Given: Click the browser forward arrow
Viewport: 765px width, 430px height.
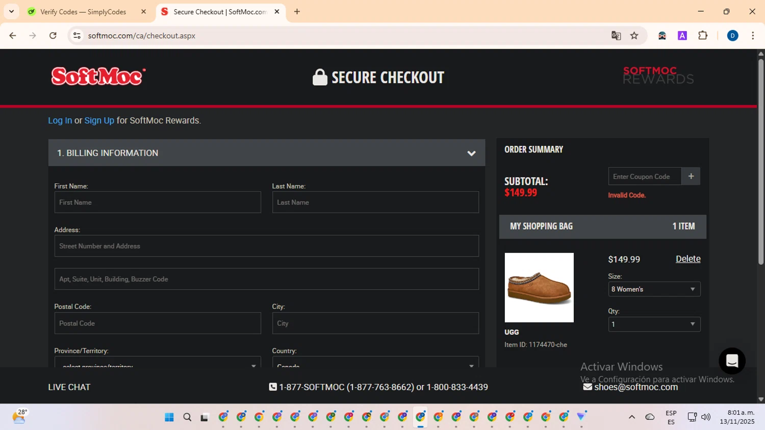Looking at the screenshot, I should click(33, 36).
